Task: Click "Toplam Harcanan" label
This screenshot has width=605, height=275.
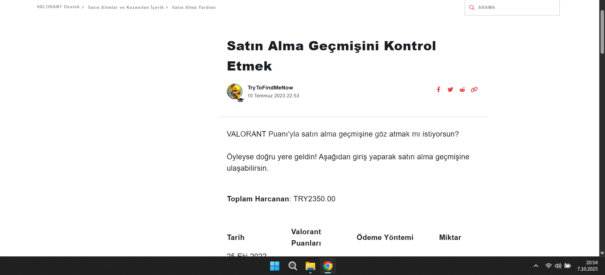Action: [258, 199]
